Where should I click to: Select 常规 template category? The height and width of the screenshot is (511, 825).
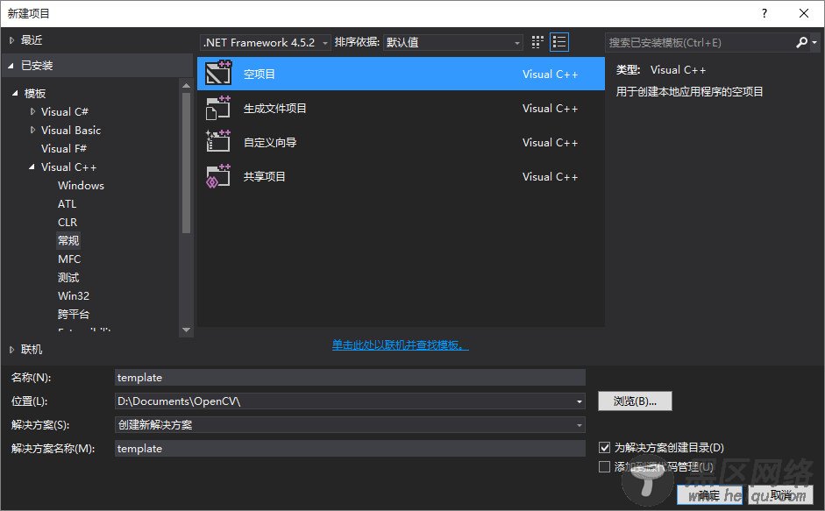68,240
